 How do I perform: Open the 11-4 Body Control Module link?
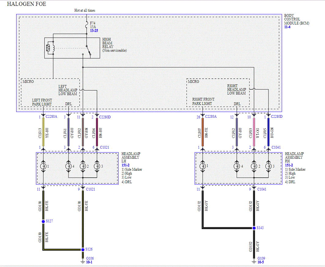click(x=287, y=27)
